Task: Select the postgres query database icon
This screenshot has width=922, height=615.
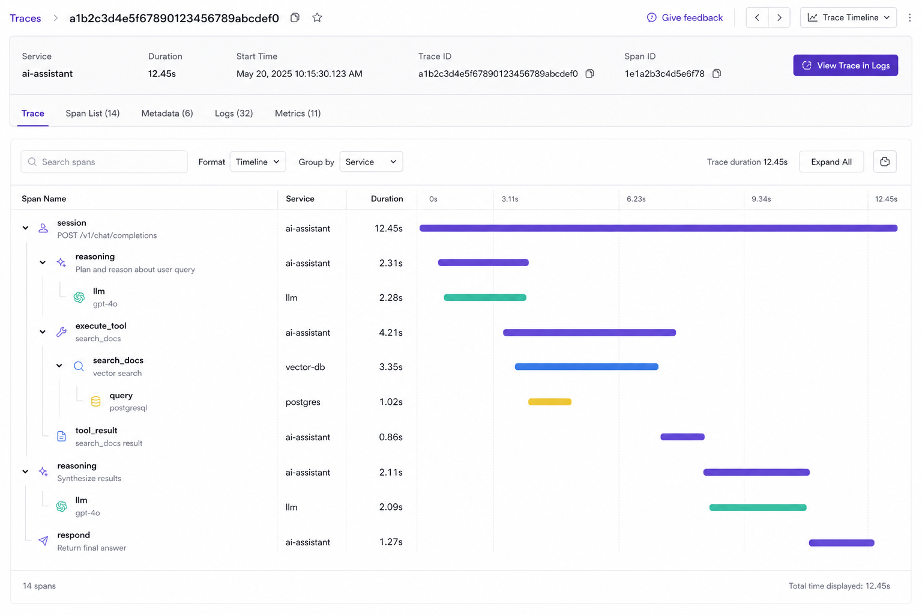Action: tap(95, 402)
